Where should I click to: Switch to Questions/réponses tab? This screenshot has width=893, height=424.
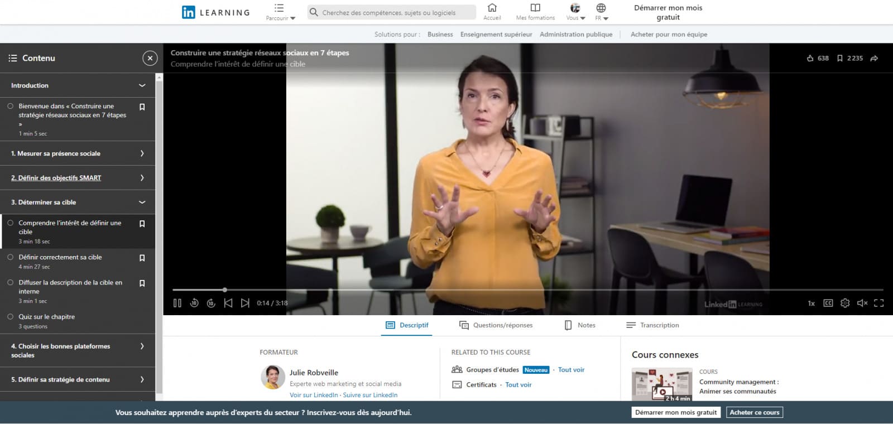(496, 325)
